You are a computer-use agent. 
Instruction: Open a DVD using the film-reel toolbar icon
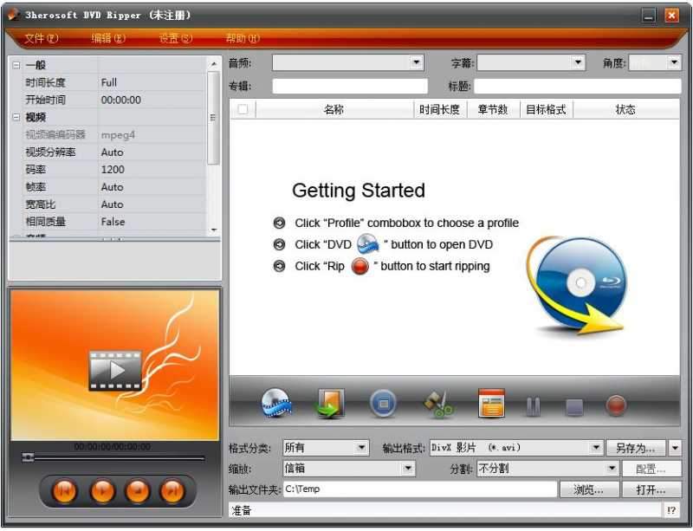277,404
